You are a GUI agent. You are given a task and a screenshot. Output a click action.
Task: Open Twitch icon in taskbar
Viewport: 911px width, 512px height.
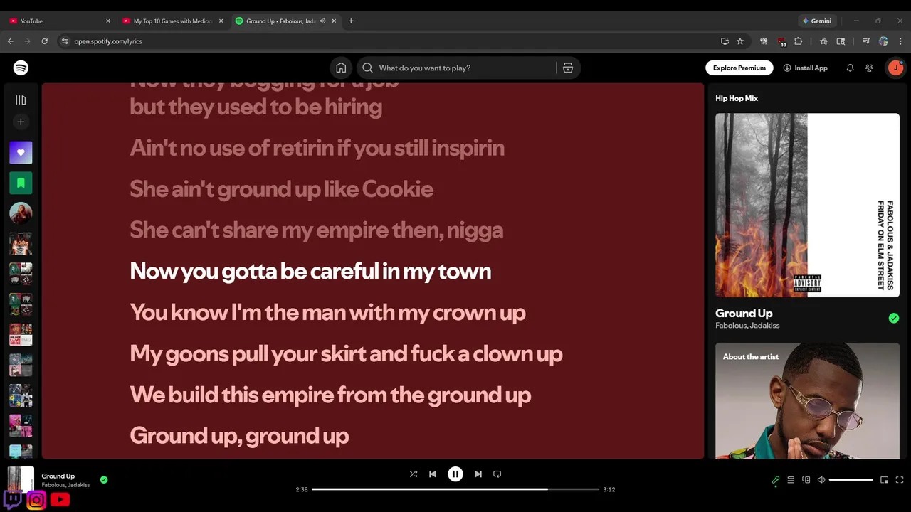click(x=13, y=498)
